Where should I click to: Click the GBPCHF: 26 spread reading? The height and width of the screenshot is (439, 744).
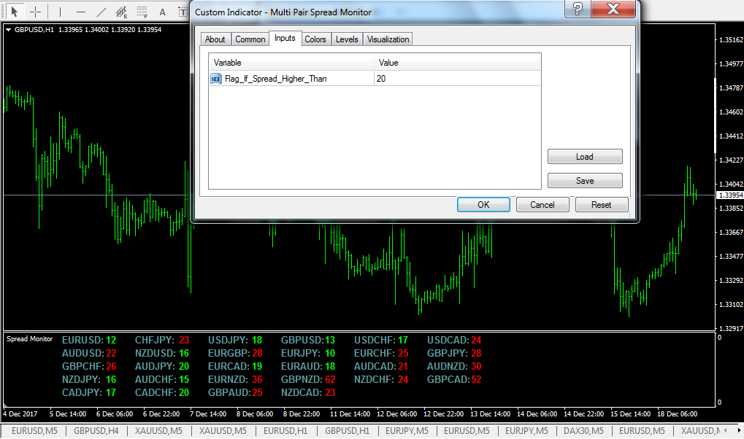(89, 367)
